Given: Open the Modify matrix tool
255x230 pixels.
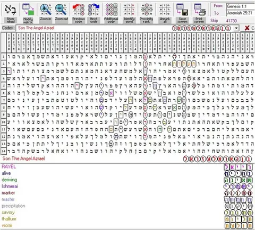Looking at the screenshot, I should (28, 13).
